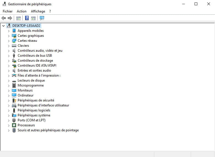Select the DESKTOP-L85AAD2 computer name
215x157 pixels.
[26, 26]
